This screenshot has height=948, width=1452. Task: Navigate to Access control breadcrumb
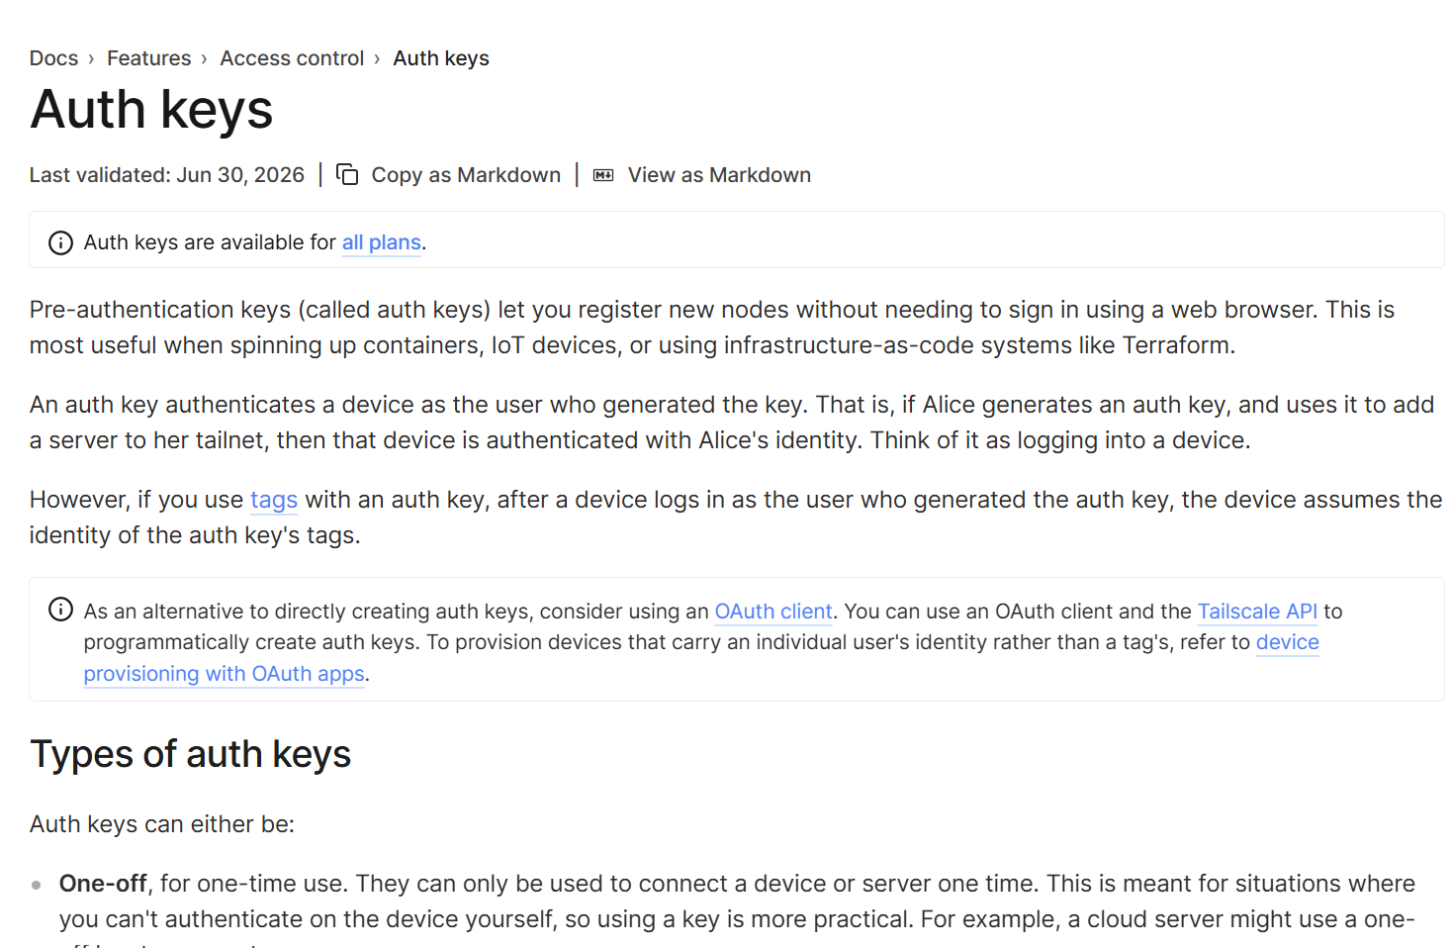(x=292, y=58)
